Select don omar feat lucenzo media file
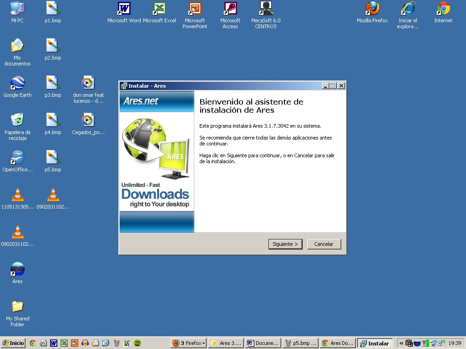The width and height of the screenshot is (466, 349). [88, 90]
